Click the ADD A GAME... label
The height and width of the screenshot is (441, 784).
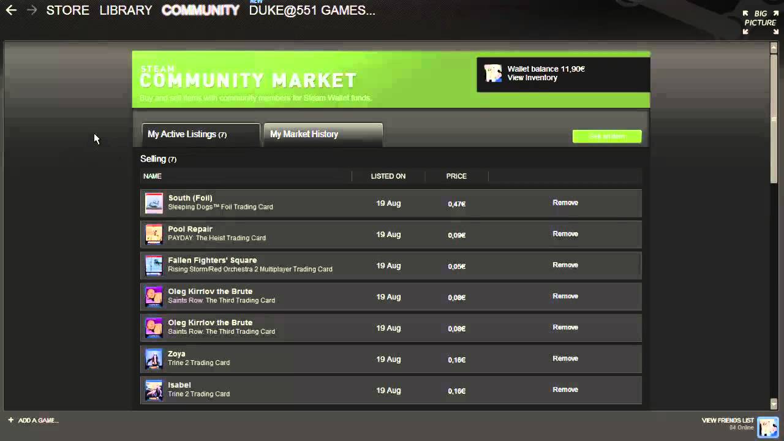pyautogui.click(x=39, y=420)
